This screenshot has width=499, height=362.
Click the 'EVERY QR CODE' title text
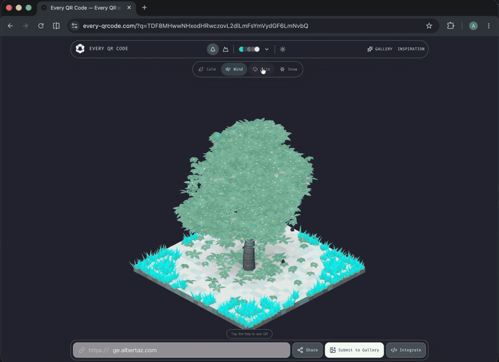click(x=109, y=49)
